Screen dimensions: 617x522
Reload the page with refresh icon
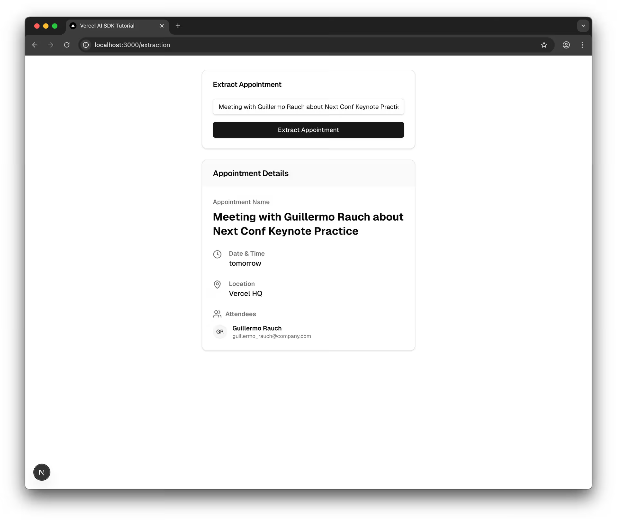coord(67,45)
